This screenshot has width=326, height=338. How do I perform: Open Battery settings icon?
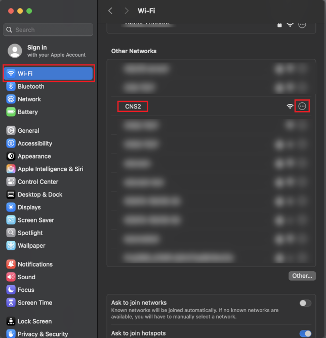[x=11, y=112]
